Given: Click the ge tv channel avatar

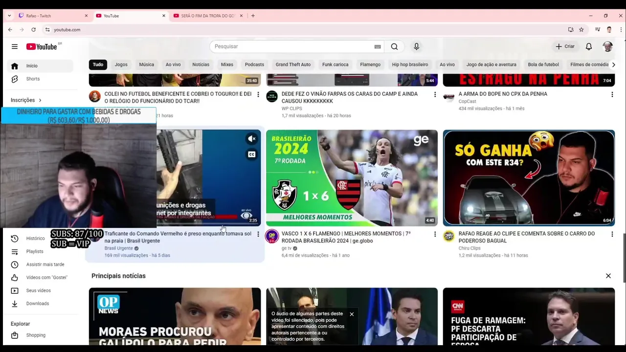Looking at the screenshot, I should pyautogui.click(x=272, y=237).
